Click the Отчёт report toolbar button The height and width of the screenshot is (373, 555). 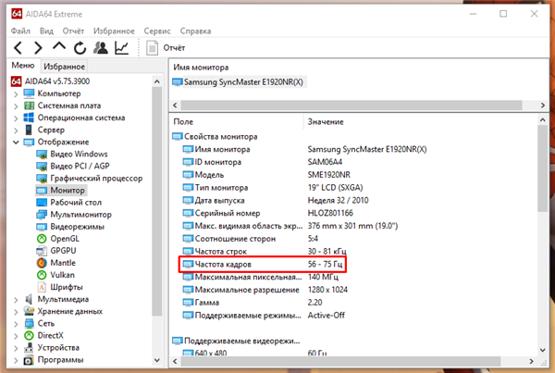tap(166, 48)
